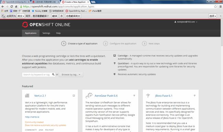Open the Noisky blog bookmark
The height and width of the screenshot is (132, 223).
pos(39,11)
